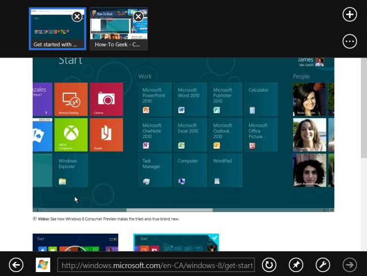Image resolution: width=367 pixels, height=276 pixels.
Task: Click the Remote Desktop tile
Action: point(71,100)
